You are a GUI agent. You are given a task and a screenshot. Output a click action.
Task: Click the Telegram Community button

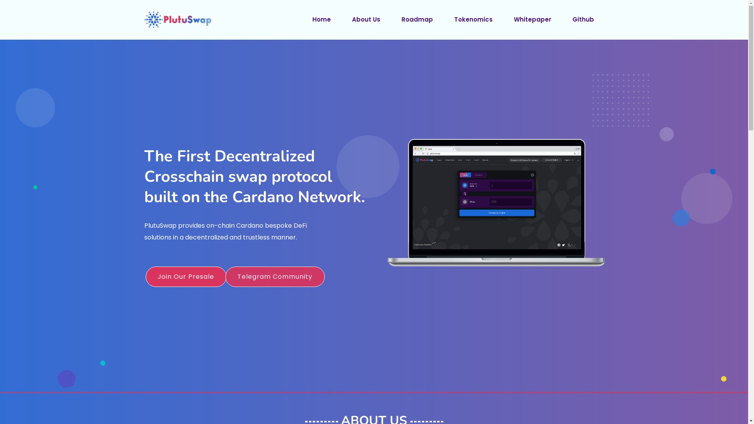pyautogui.click(x=275, y=276)
